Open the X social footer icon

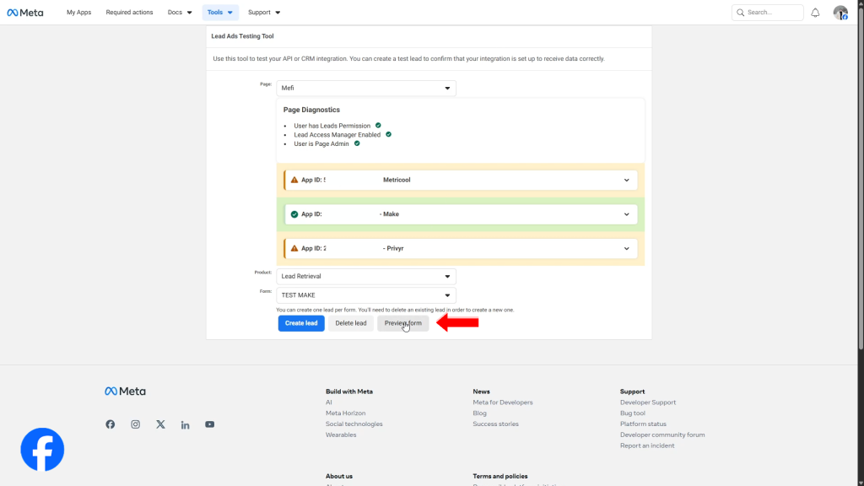point(160,424)
